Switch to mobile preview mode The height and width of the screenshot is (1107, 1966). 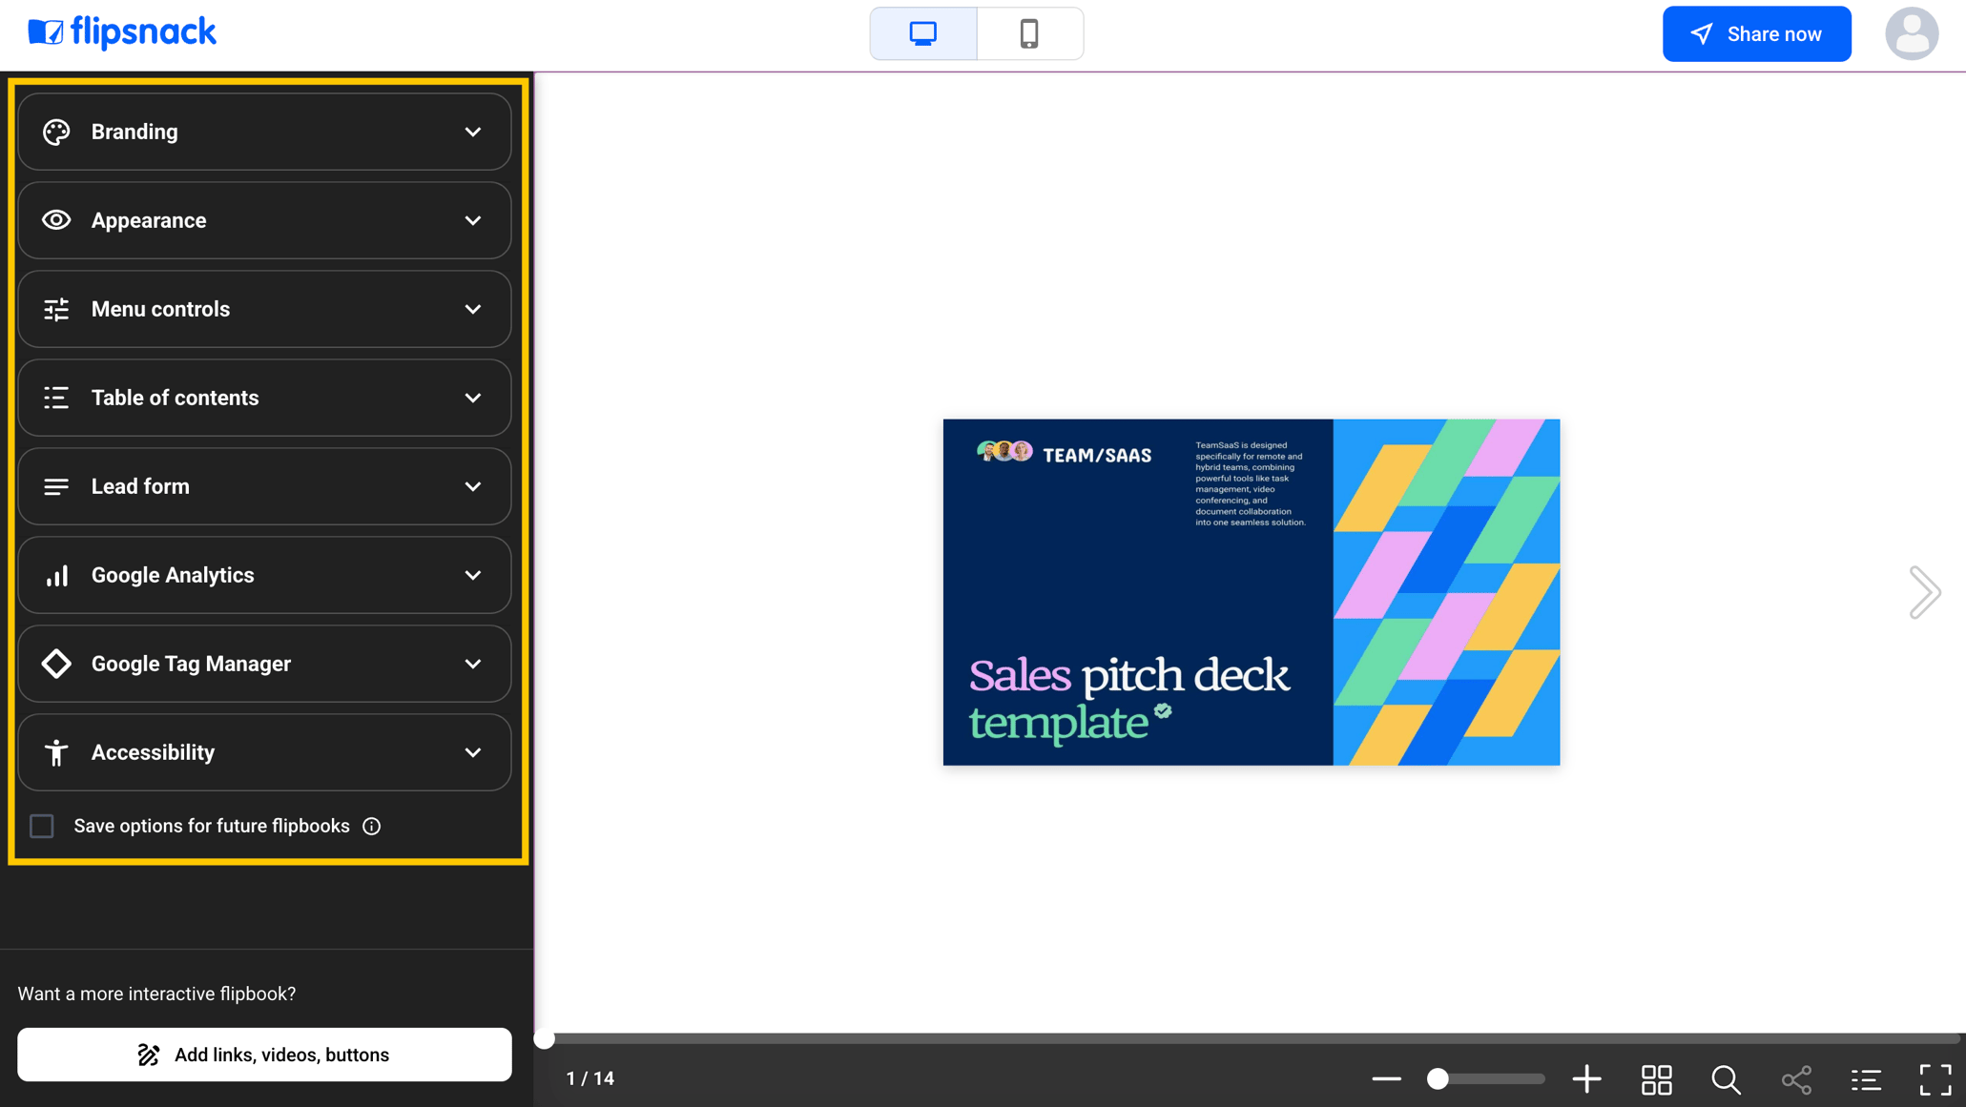(1029, 32)
